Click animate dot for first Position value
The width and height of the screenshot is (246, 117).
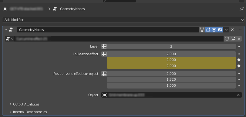coord(239,74)
